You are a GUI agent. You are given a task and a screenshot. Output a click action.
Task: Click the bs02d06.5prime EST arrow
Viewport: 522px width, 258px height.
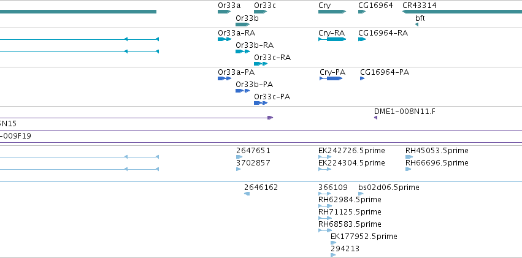[x=361, y=194]
